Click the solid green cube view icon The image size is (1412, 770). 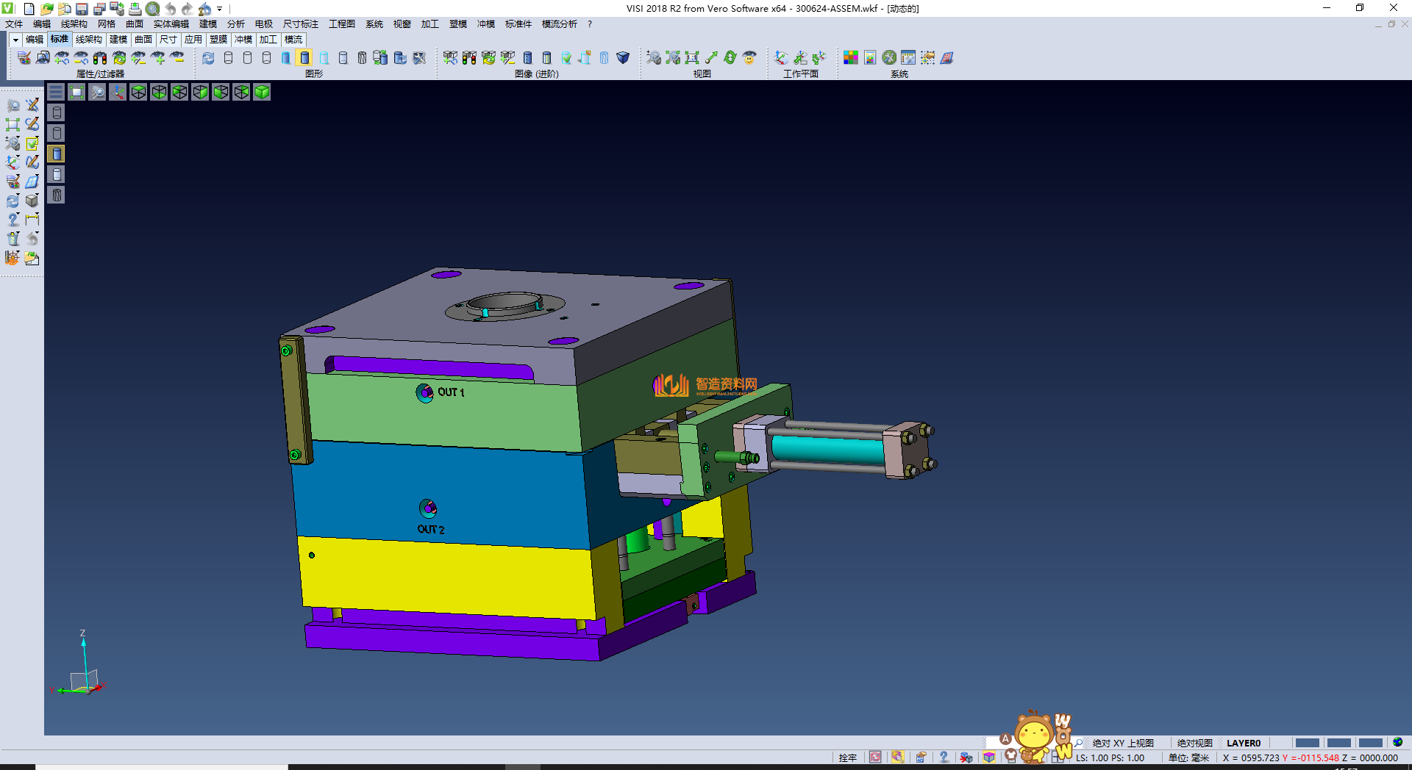tap(262, 92)
